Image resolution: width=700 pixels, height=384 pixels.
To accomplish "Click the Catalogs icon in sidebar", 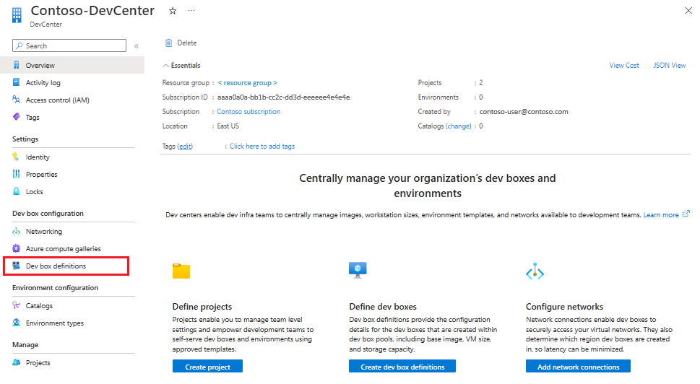I will click(x=17, y=306).
